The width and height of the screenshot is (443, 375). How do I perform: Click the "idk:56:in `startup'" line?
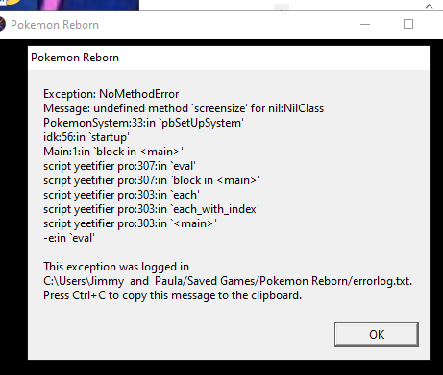pyautogui.click(x=86, y=137)
